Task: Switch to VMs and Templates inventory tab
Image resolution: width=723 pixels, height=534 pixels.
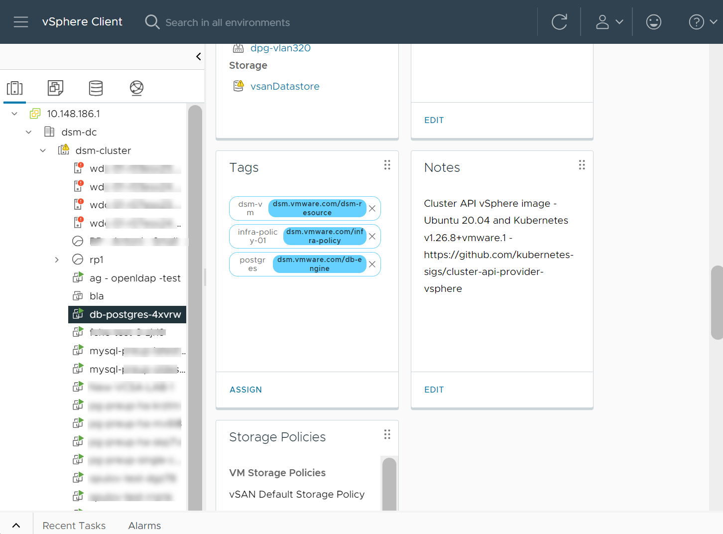Action: click(x=55, y=88)
